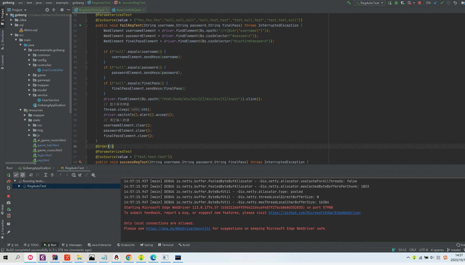Open the Terminal tool window tab

166,245
